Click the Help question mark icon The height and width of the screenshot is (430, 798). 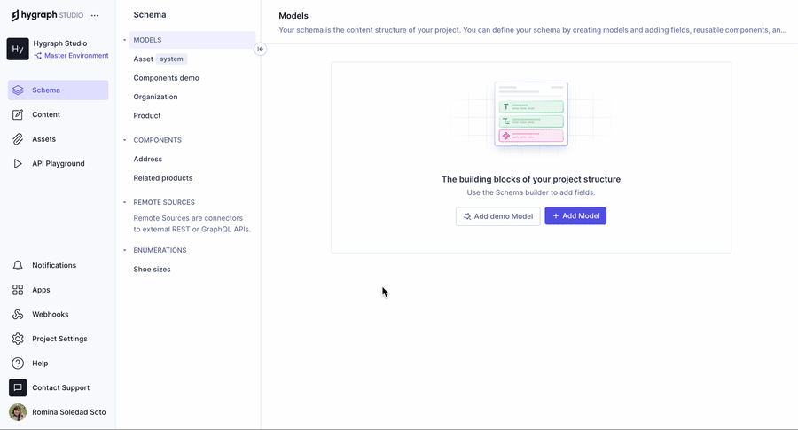pos(18,363)
